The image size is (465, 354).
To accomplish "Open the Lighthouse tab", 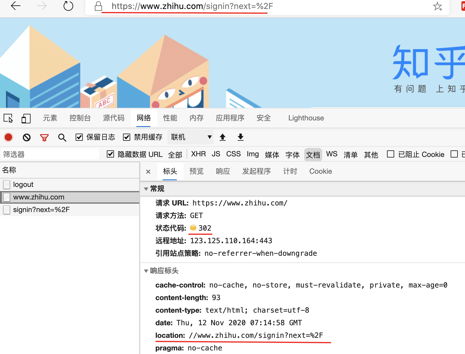I will [x=306, y=118].
